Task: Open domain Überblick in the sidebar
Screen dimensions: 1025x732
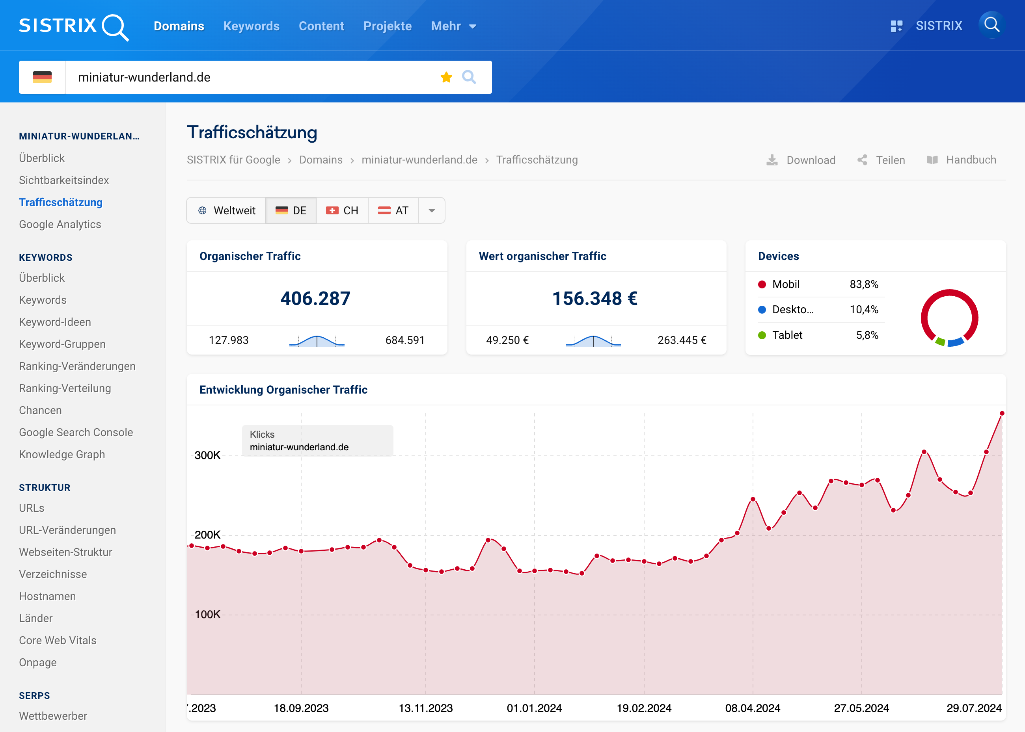Action: 42,158
